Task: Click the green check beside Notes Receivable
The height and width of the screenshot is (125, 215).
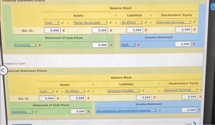Action: [111, 23]
